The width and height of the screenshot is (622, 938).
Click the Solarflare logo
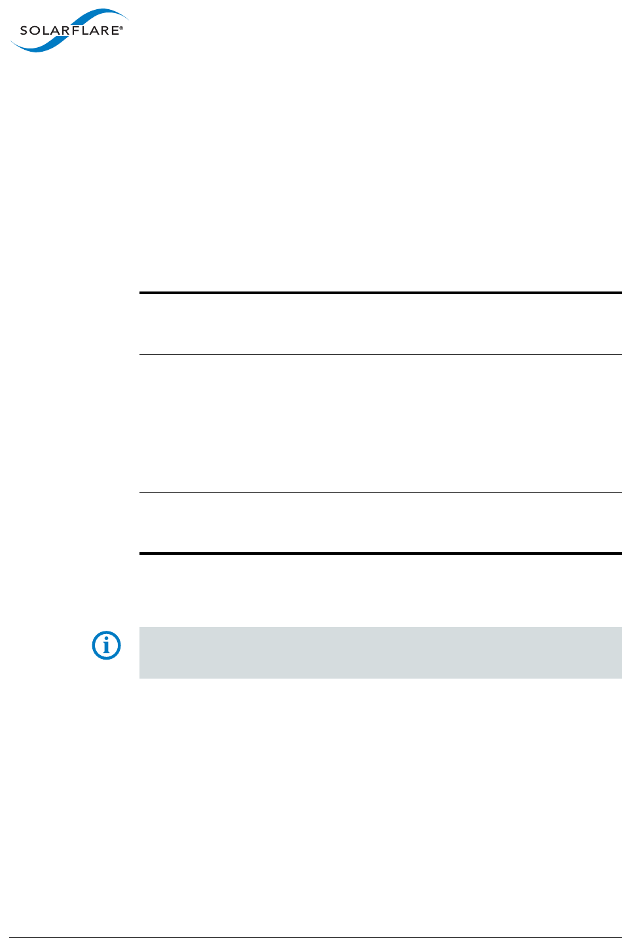(68, 31)
